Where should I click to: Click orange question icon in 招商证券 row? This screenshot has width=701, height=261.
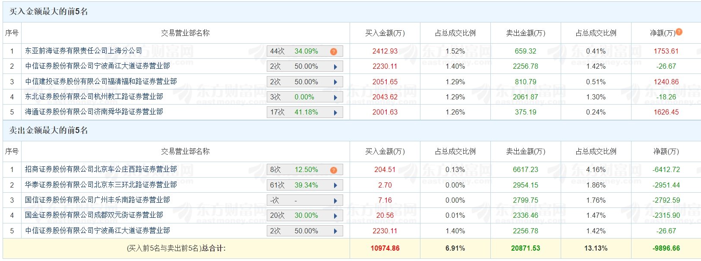coord(333,170)
